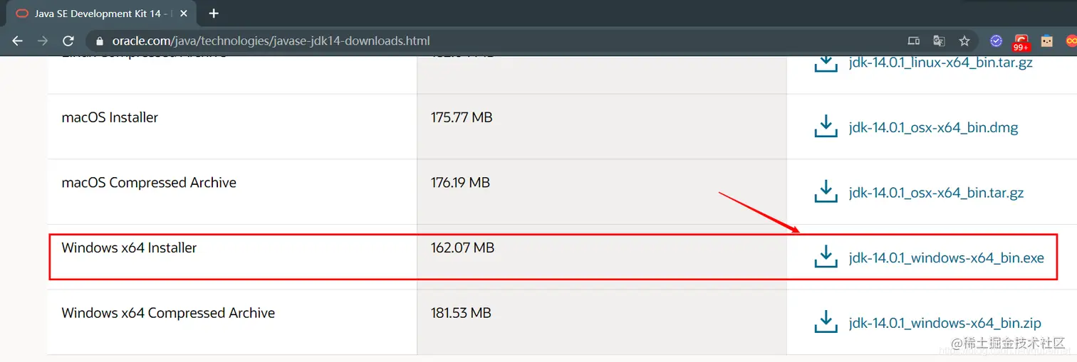This screenshot has height=362, width=1077.
Task: Open the Google Translate page icon
Action: [x=939, y=41]
